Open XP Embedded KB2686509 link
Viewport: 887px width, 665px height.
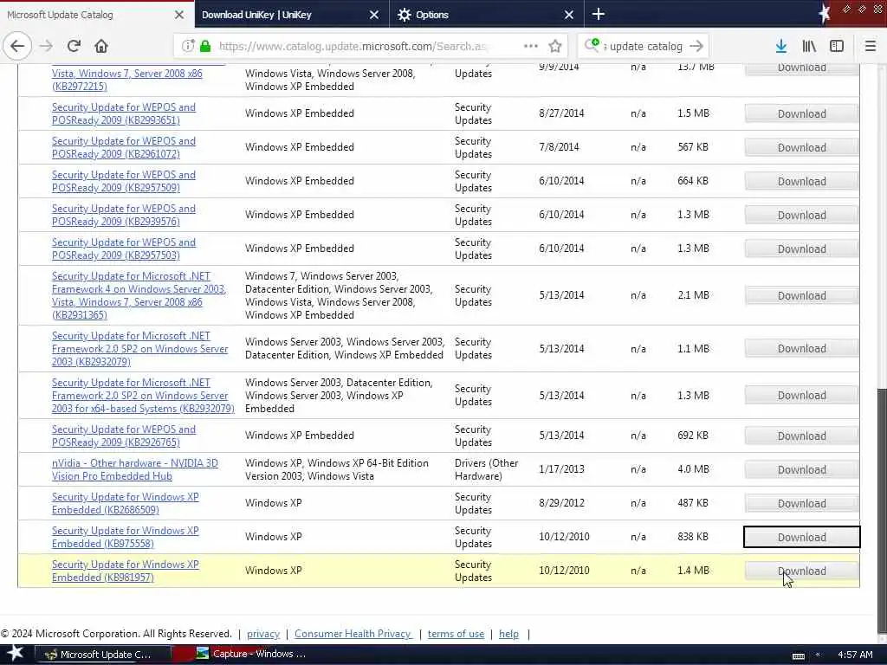click(125, 503)
